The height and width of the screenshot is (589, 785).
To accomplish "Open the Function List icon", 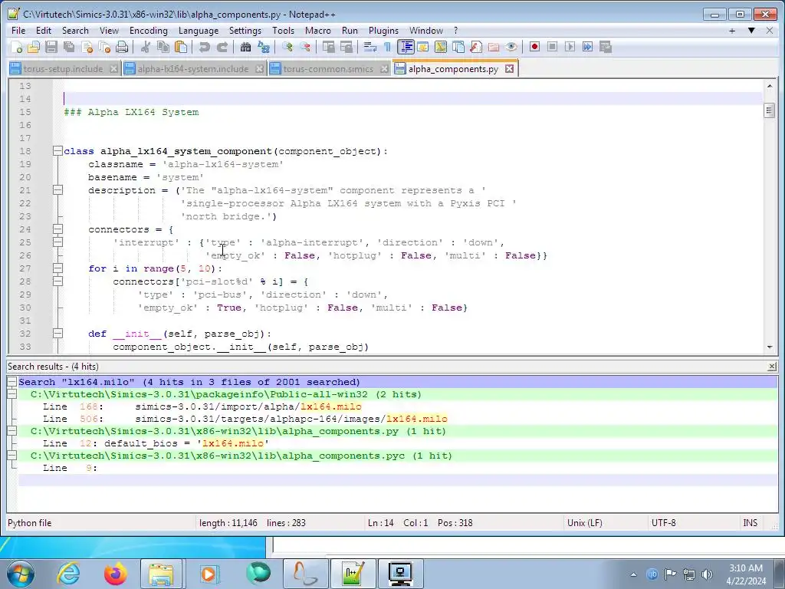I will coord(476,47).
